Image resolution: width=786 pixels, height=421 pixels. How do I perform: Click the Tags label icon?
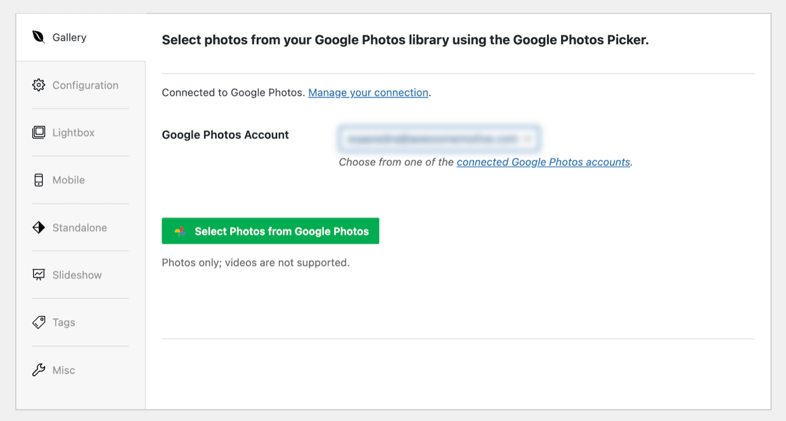click(x=37, y=322)
